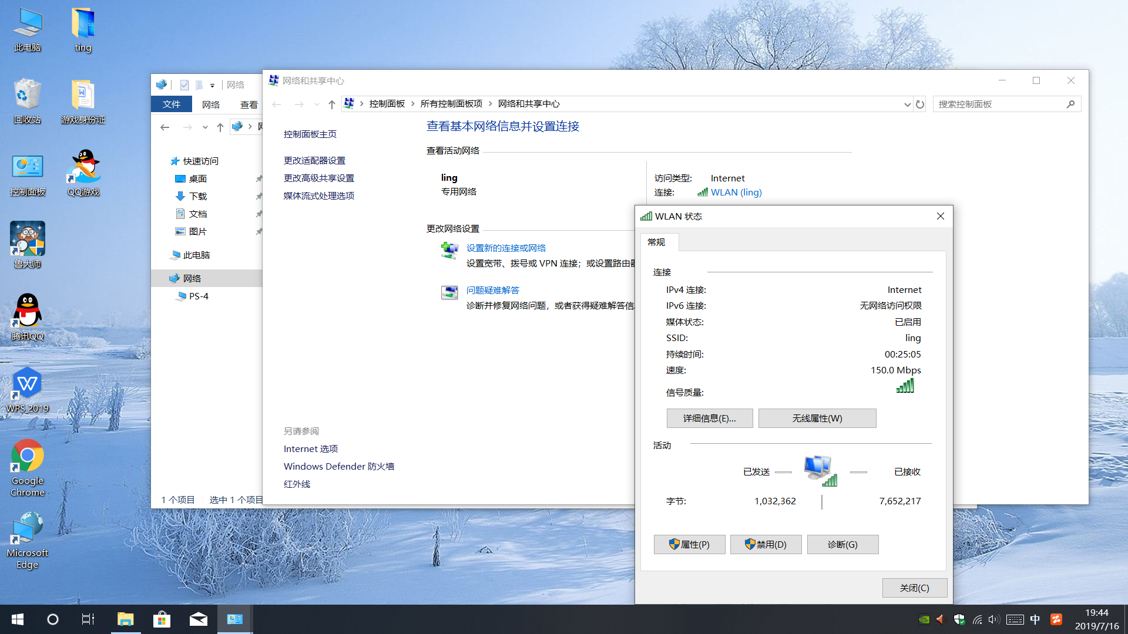This screenshot has height=634, width=1128.
Task: Click the refresh icon in the address bar
Action: 919,104
